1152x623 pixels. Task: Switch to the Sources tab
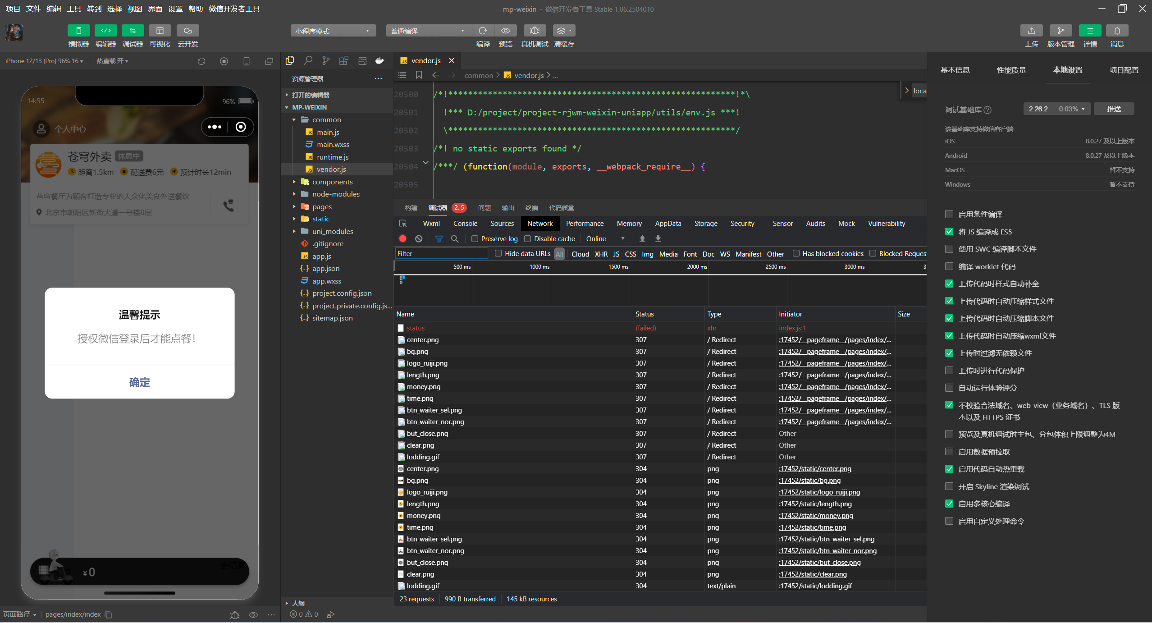click(x=502, y=224)
